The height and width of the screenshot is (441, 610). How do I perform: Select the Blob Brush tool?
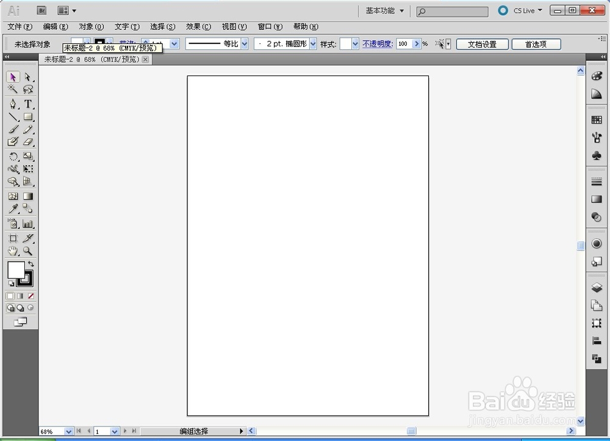click(x=13, y=141)
